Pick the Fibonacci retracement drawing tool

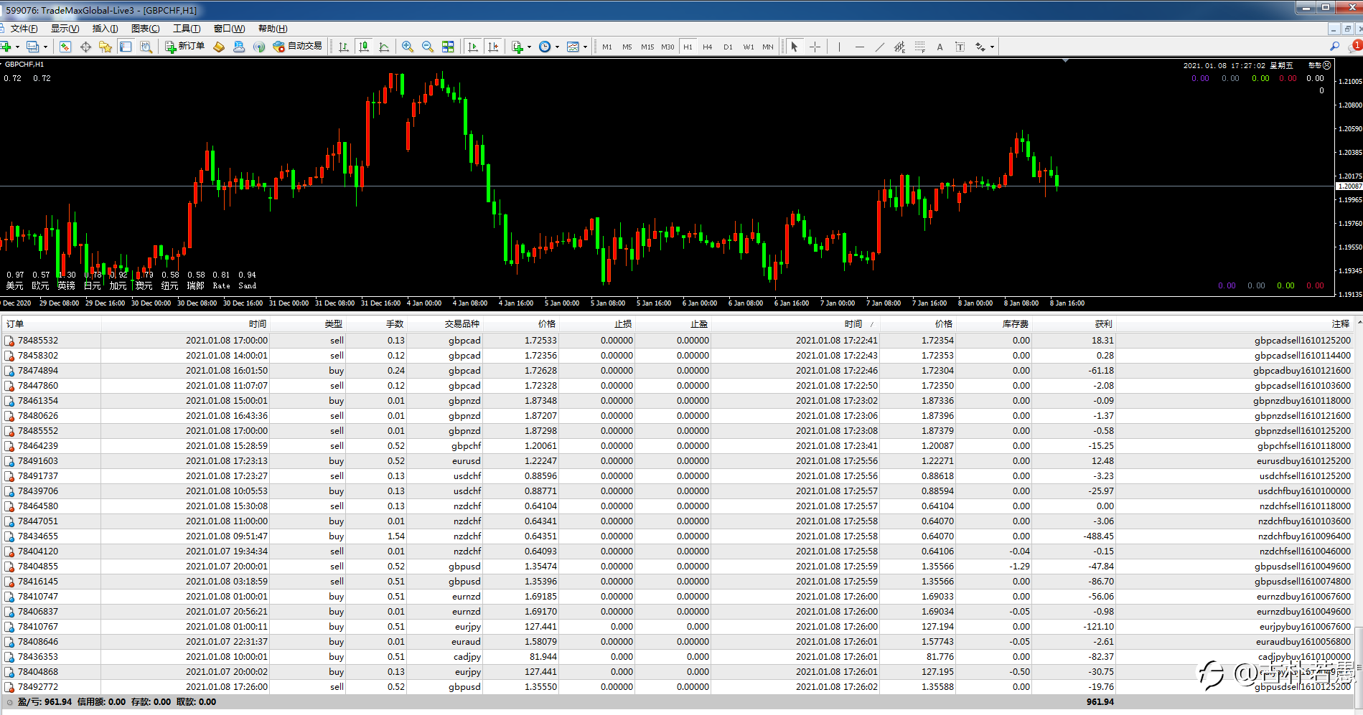click(x=919, y=47)
